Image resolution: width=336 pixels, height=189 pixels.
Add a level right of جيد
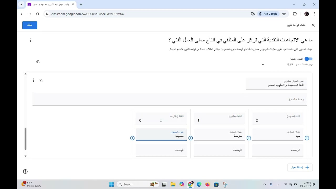tap(307, 138)
